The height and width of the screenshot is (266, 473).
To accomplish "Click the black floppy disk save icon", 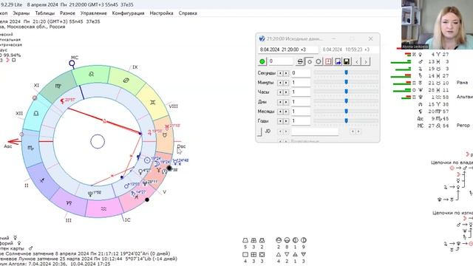I will coord(347,61).
